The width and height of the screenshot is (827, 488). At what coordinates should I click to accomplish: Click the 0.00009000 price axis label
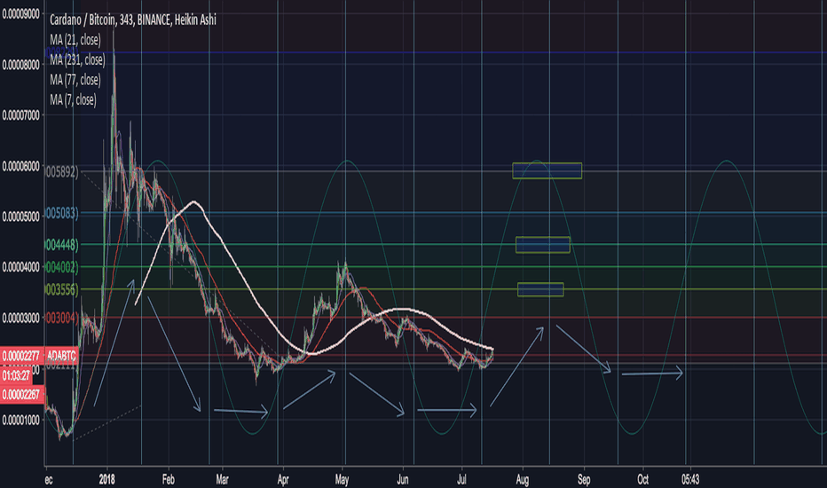(21, 14)
